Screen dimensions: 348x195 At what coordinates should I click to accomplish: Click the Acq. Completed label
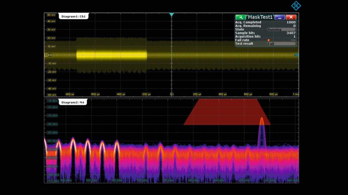pyautogui.click(x=248, y=22)
